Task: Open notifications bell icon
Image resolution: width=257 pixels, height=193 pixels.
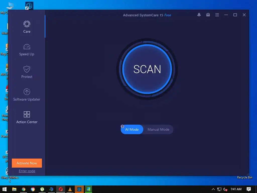Action: [199, 15]
